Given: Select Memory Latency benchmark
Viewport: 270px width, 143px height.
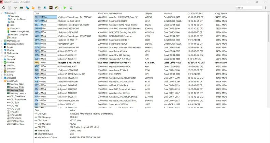Looking at the screenshot, I should click(18, 93).
